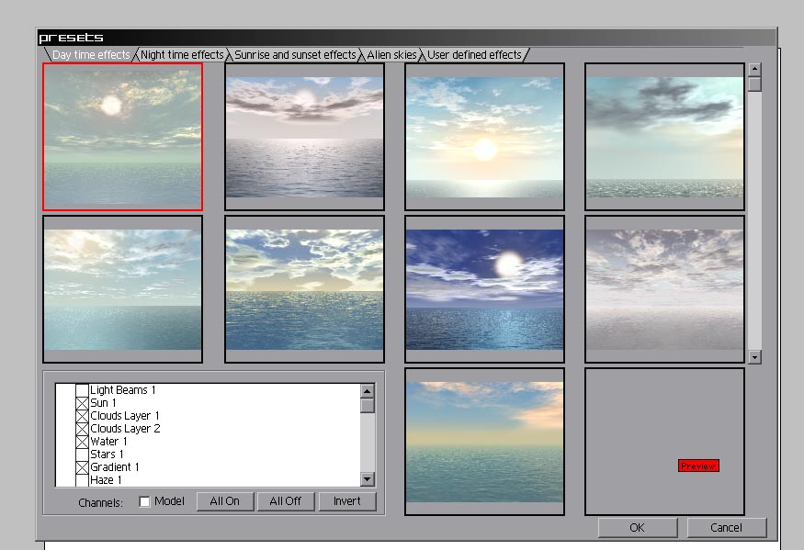This screenshot has height=550, width=804.
Task: Click Cancel to dismiss presets
Action: [726, 527]
